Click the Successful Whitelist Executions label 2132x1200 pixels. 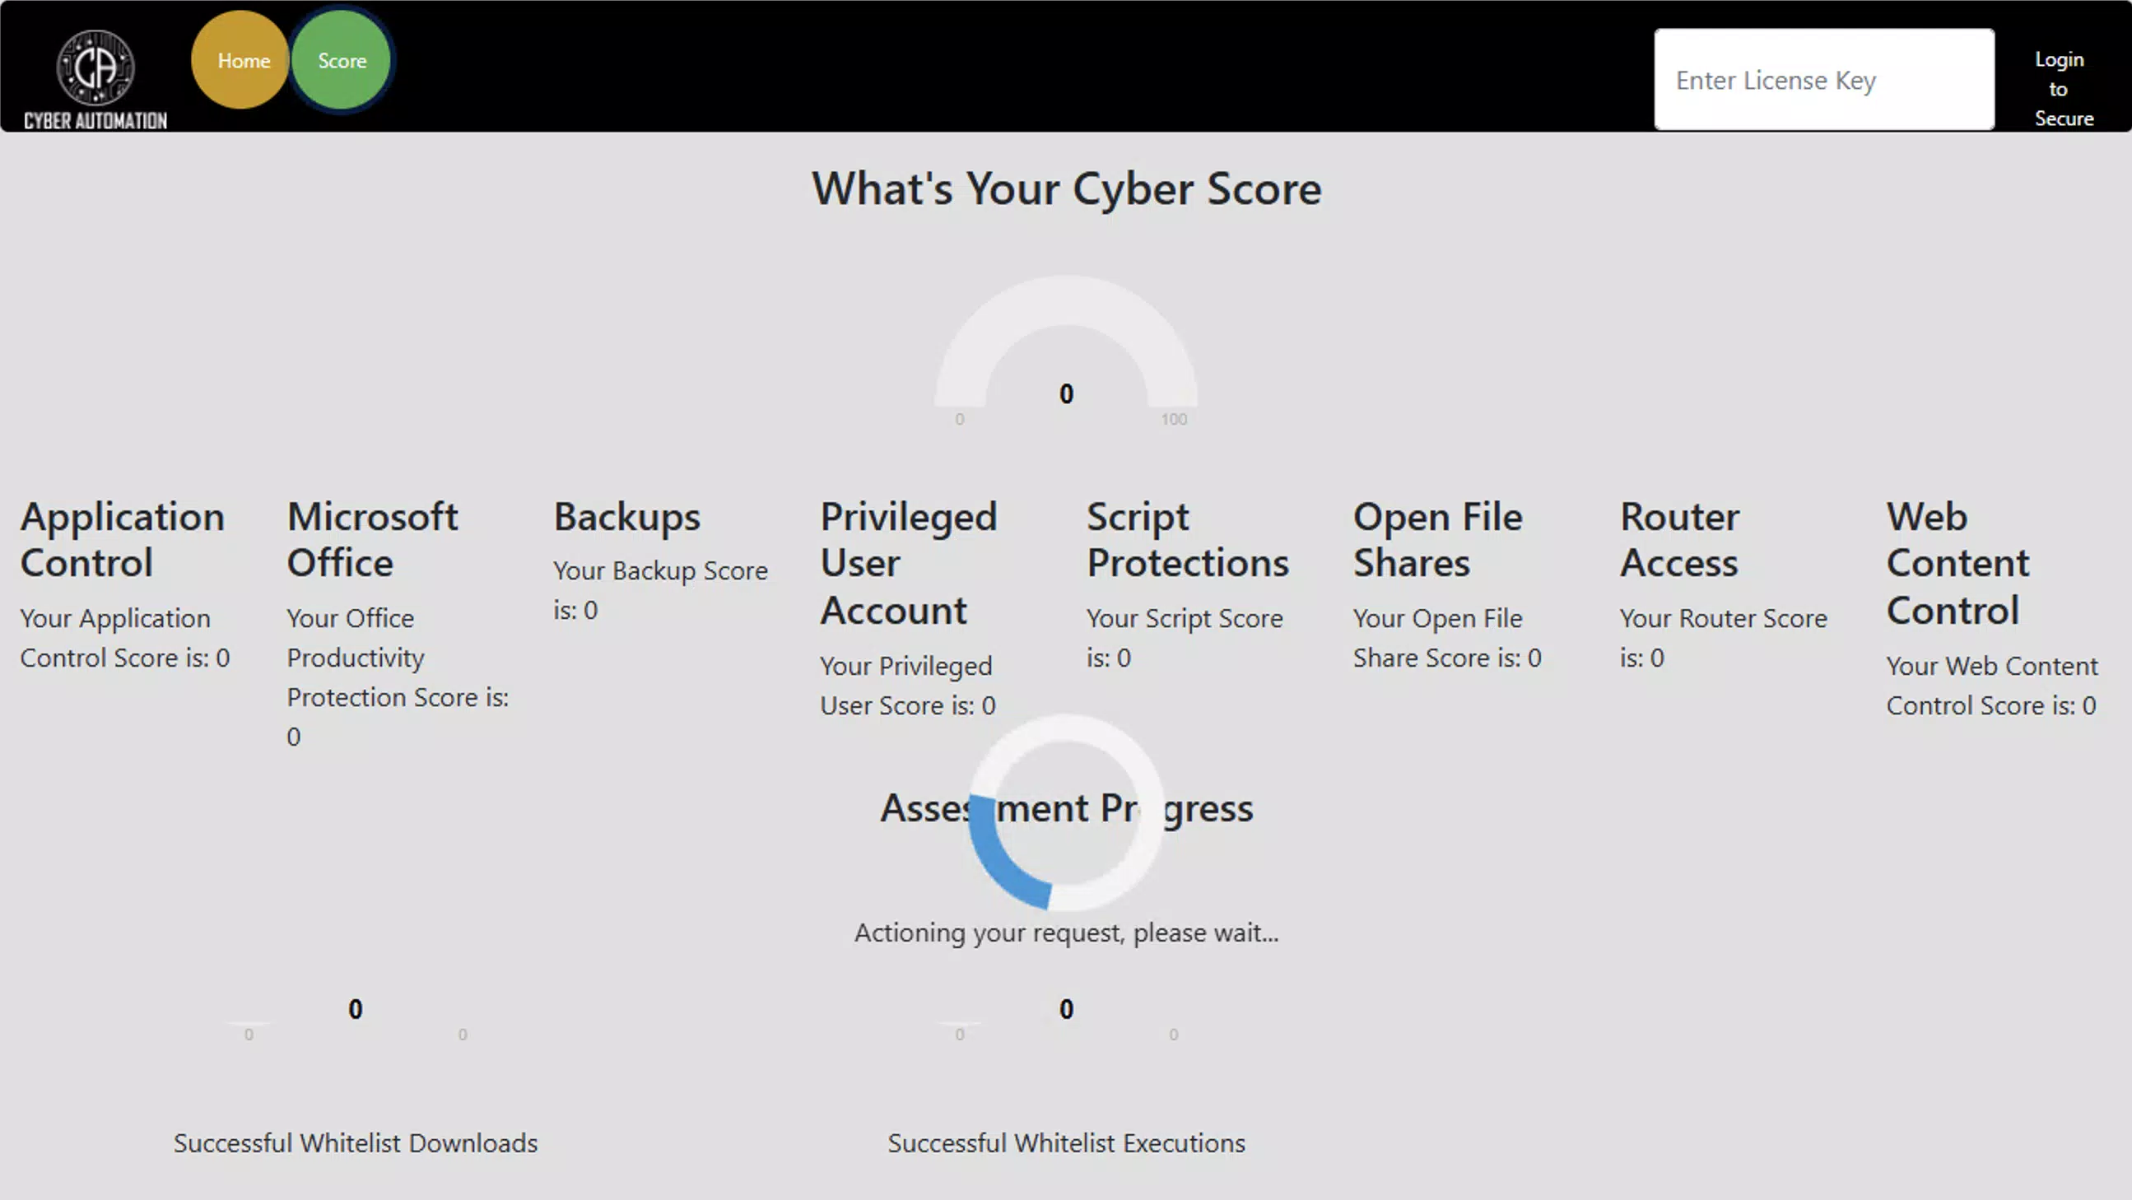coord(1066,1143)
